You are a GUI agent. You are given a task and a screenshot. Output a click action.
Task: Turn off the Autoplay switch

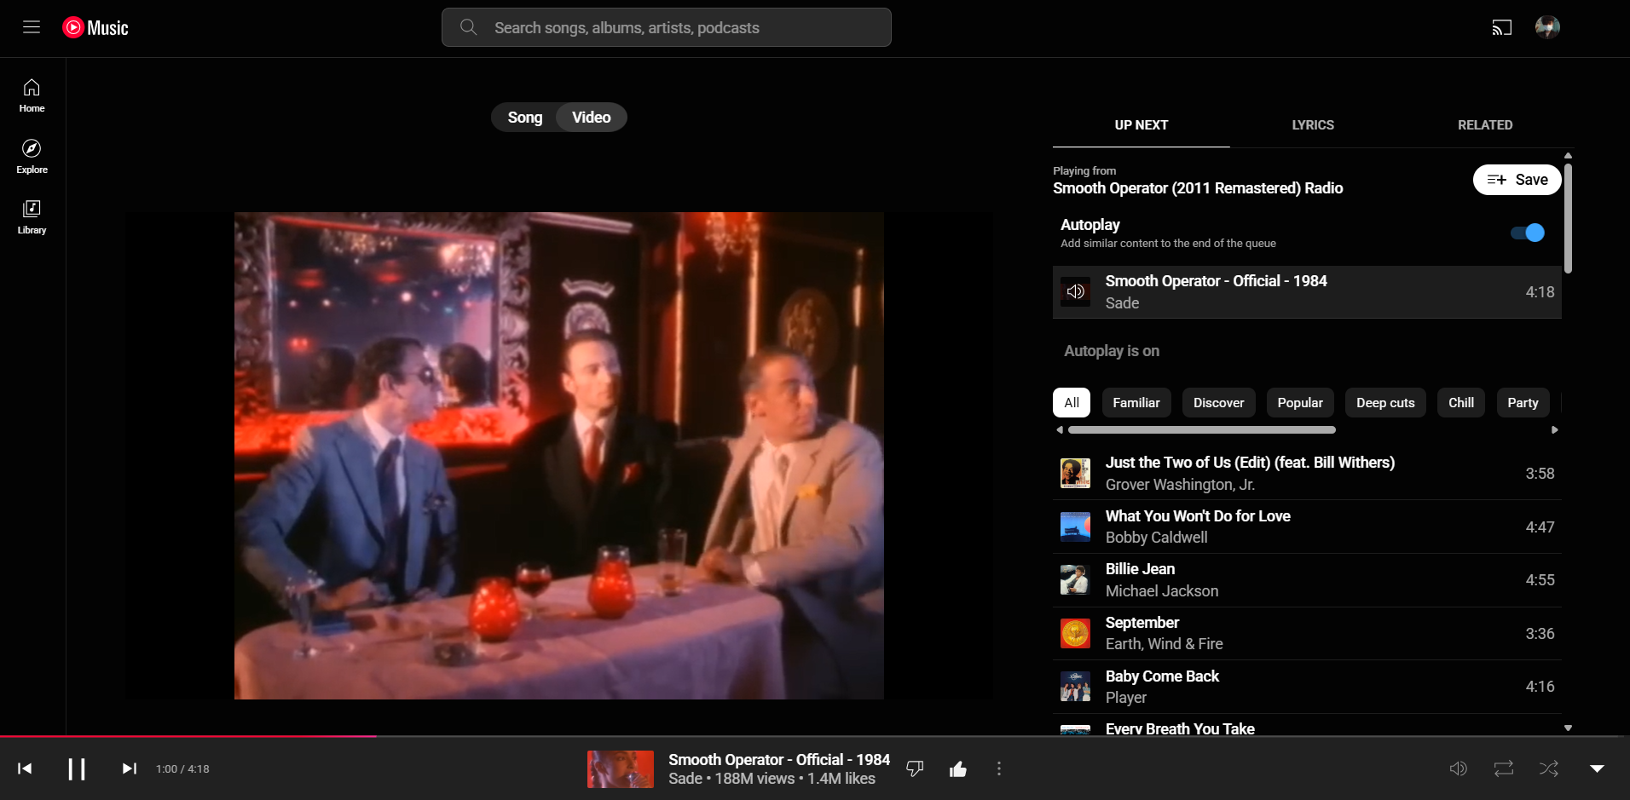pos(1527,233)
